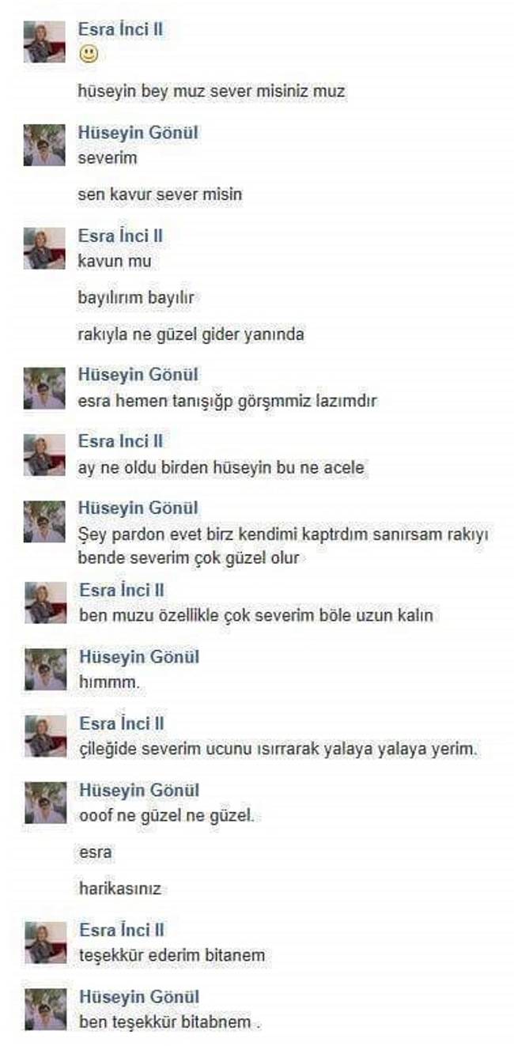Open Esra İnci II name above smiley emoji
Screen dimensions: 514x1046
coord(120,30)
